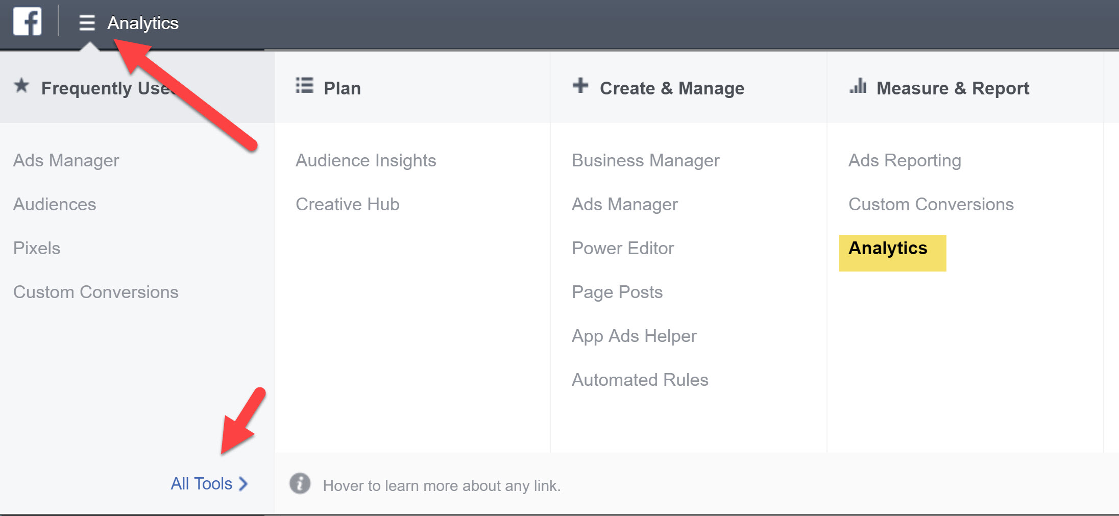Open Business Manager
The width and height of the screenshot is (1119, 516).
[646, 161]
